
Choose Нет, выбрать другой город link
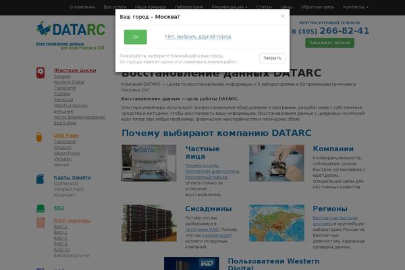198,36
